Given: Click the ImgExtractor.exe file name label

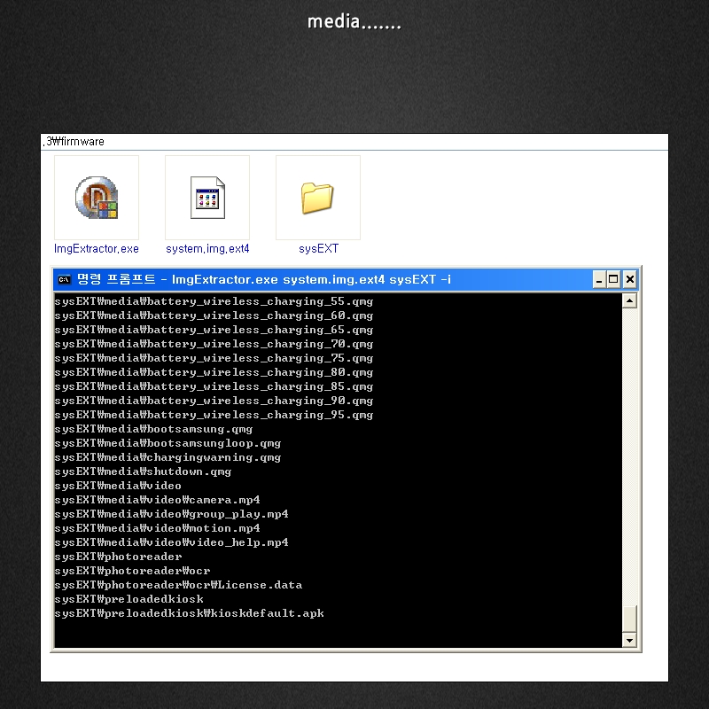Looking at the screenshot, I should (97, 249).
